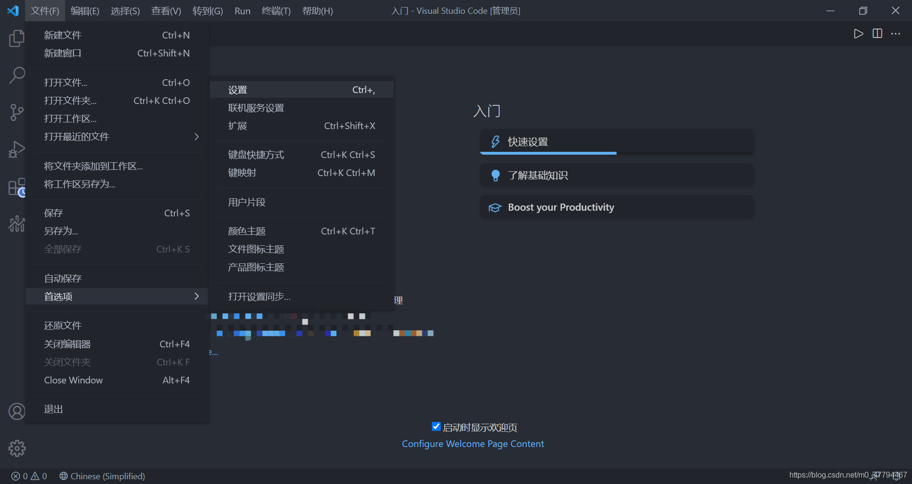Open the 终端(T) menu
The width and height of the screenshot is (912, 484).
click(276, 10)
